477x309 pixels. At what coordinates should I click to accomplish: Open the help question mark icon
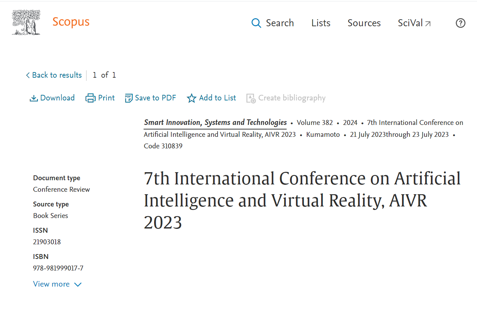460,23
